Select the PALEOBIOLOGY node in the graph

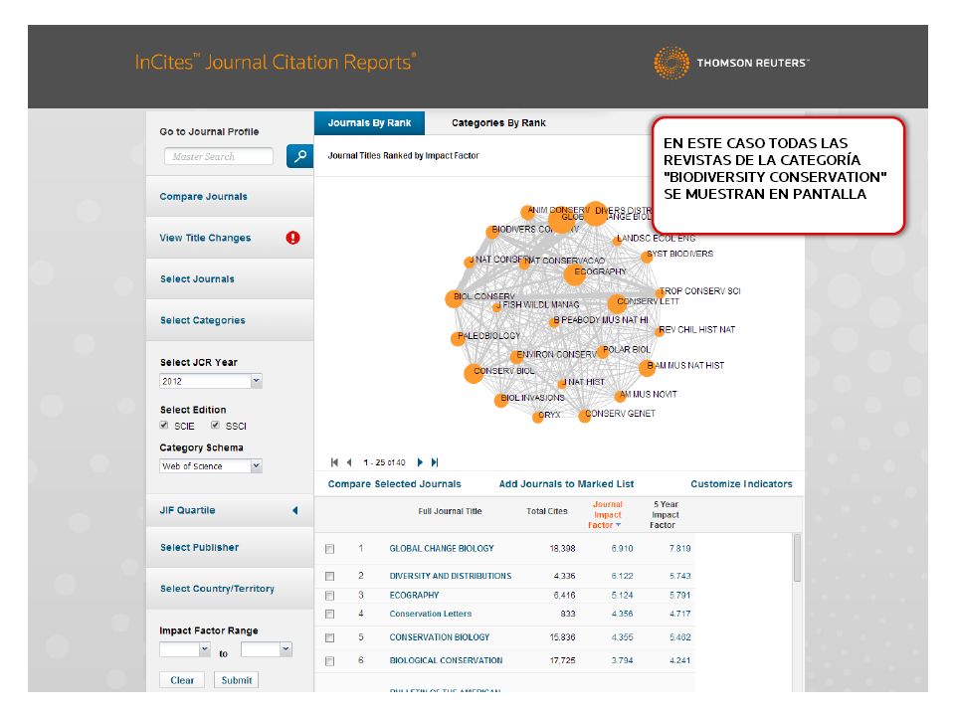(458, 338)
